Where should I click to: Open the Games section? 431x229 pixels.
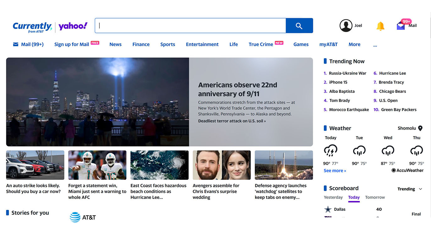pos(301,45)
